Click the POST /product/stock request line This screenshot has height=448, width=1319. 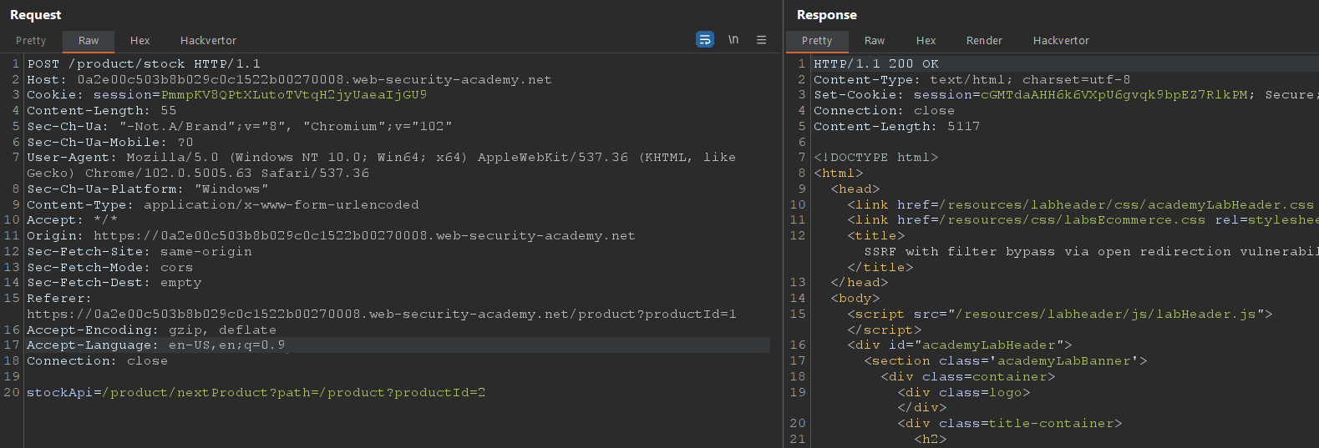(x=144, y=63)
